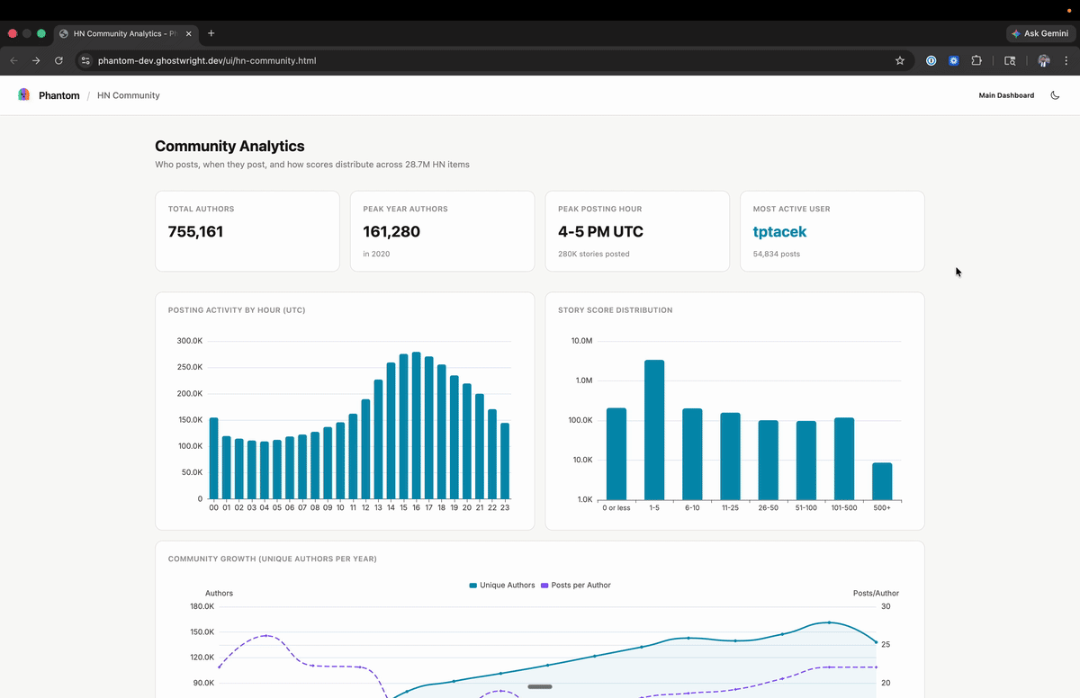Screen dimensions: 1080x698
Task: Click the blue gear extension icon
Action: pyautogui.click(x=953, y=60)
